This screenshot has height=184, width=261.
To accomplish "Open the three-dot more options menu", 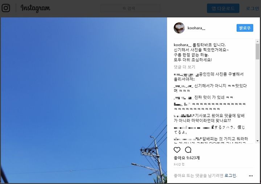I will [x=251, y=176].
